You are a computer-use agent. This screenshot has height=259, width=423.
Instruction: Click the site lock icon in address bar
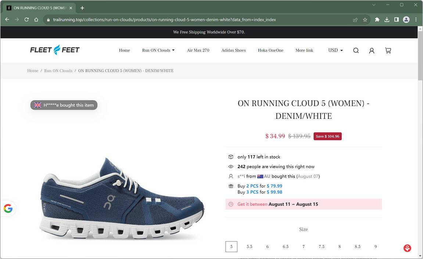pyautogui.click(x=48, y=20)
